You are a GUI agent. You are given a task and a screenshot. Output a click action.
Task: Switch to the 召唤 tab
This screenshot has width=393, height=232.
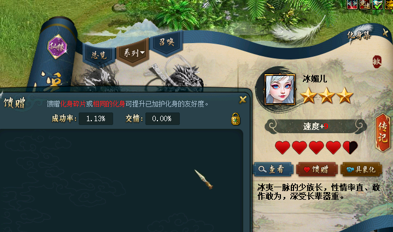[167, 42]
